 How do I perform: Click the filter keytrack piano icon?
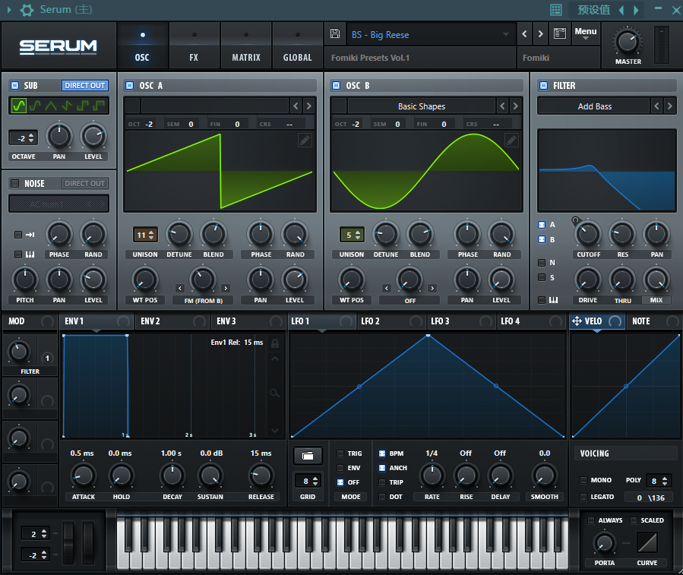[x=553, y=300]
